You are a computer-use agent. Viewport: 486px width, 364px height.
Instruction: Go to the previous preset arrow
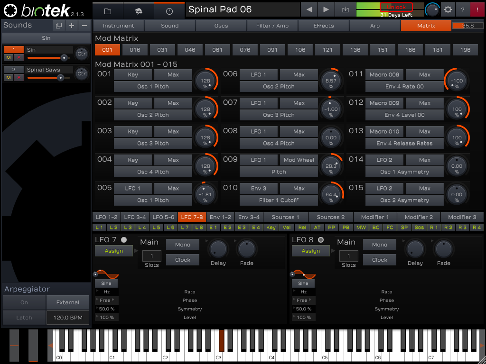[309, 9]
